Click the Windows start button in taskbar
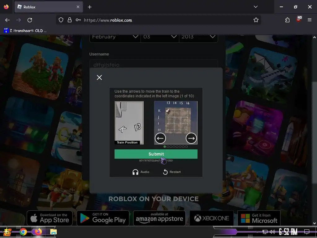The height and width of the screenshot is (238, 317). point(7,232)
